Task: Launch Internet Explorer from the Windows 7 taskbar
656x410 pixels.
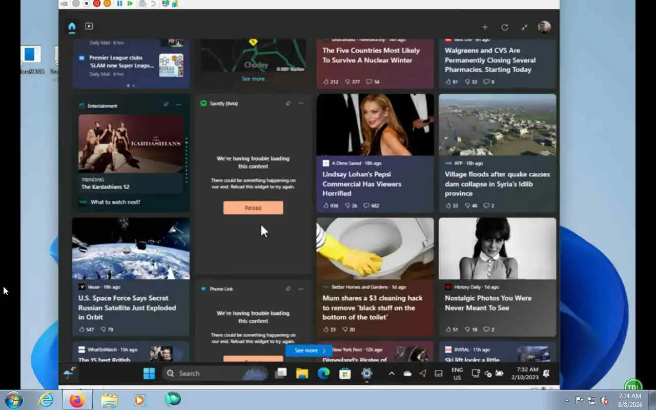Action: [x=46, y=400]
